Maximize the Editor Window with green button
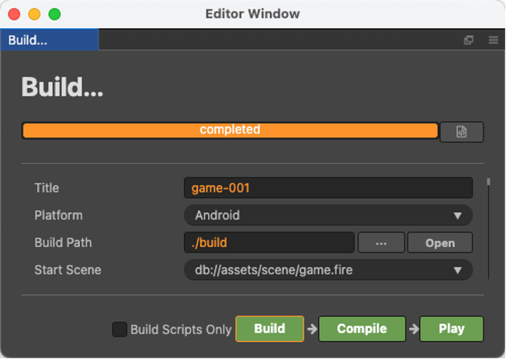The image size is (506, 359). (x=54, y=14)
